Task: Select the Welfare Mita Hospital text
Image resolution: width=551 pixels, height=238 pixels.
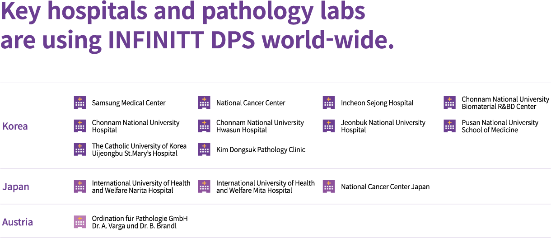Action: [x=266, y=187]
